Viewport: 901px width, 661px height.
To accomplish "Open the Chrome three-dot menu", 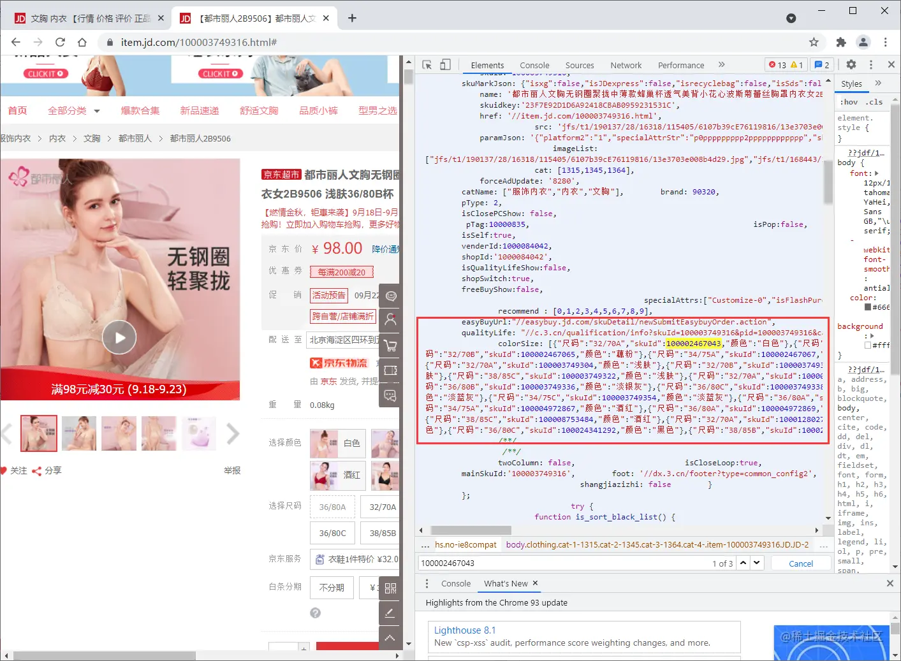I will pos(886,42).
